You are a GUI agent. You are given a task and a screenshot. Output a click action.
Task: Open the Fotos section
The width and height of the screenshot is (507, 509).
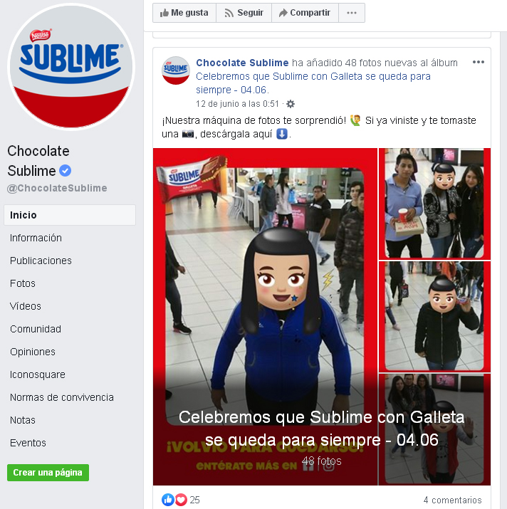point(22,283)
